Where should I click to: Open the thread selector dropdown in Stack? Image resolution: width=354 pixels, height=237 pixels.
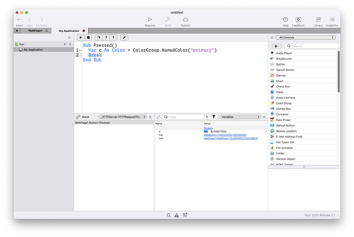coord(123,117)
